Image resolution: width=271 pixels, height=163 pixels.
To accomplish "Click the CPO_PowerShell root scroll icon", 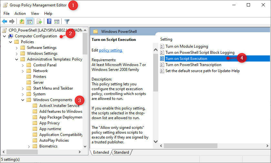I will click(x=4, y=30).
